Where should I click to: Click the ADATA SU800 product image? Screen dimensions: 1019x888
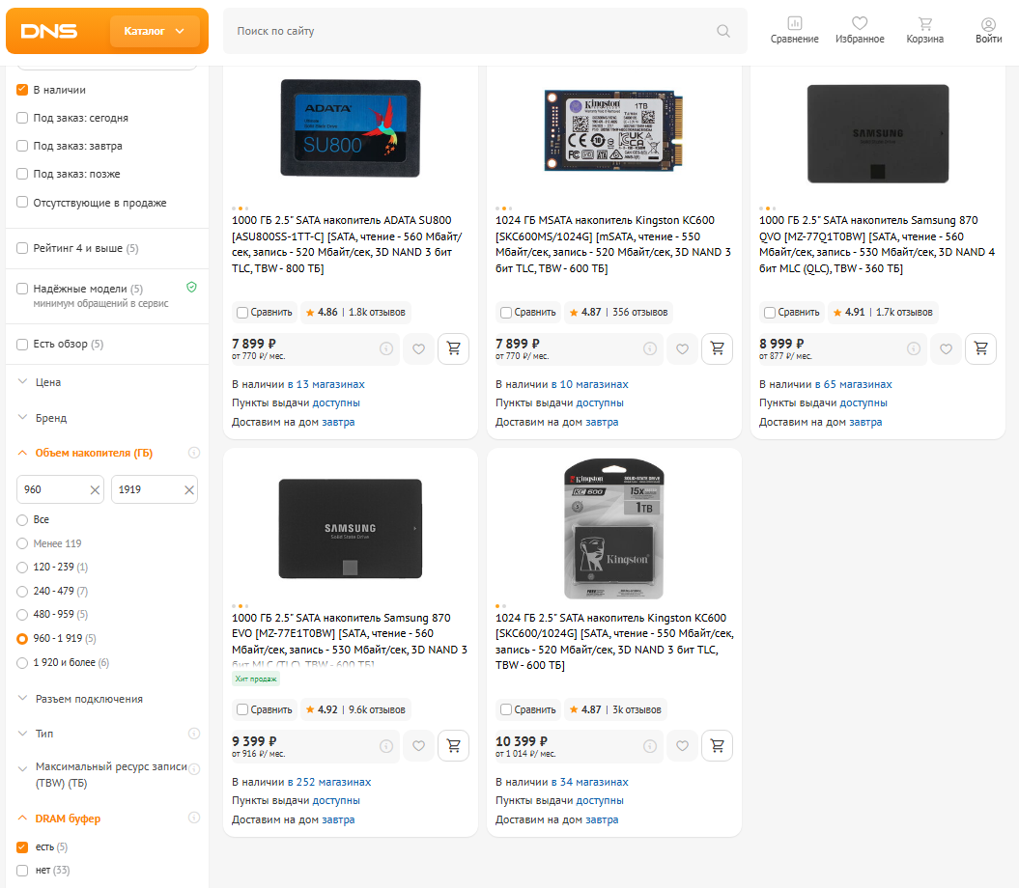point(351,128)
